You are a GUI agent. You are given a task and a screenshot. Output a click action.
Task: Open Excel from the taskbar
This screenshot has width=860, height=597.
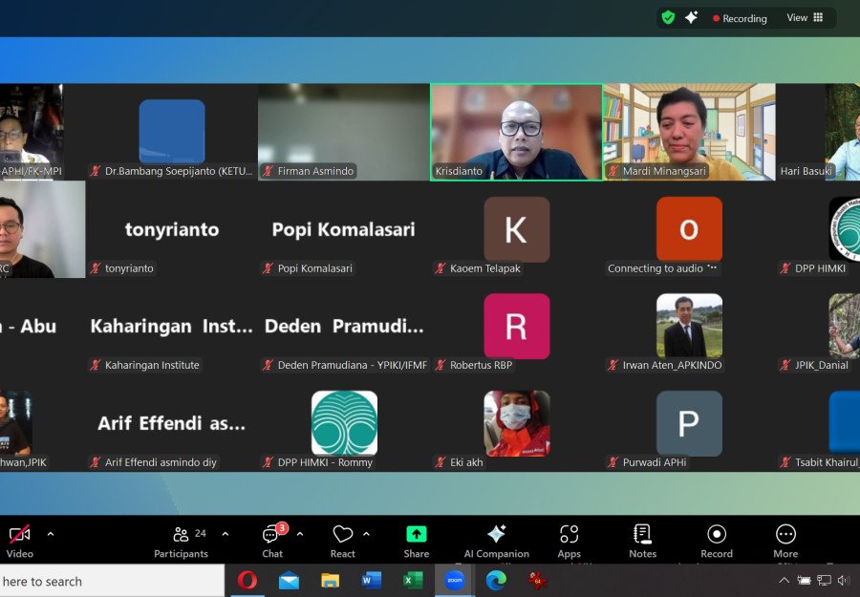click(x=413, y=581)
